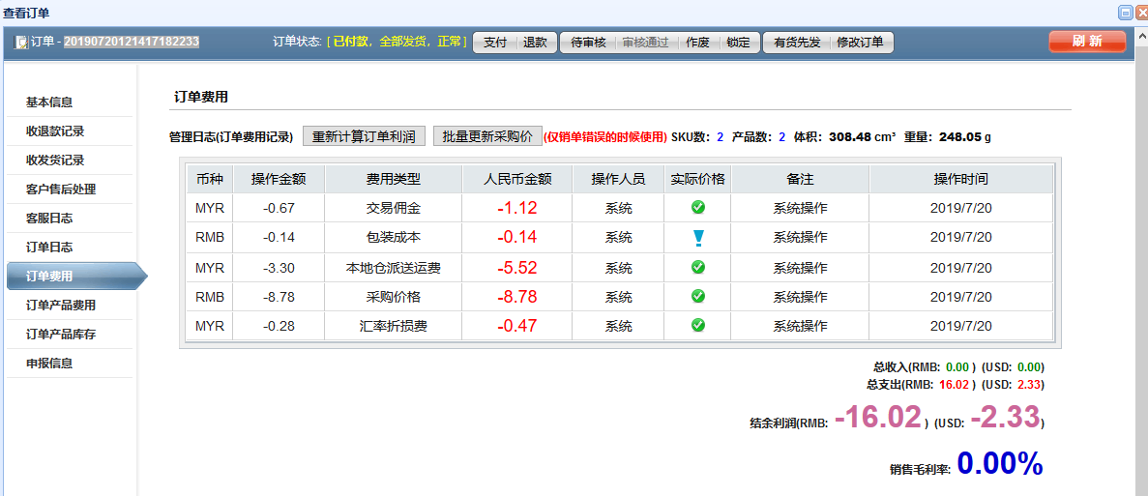Click the 本地仓派送运费 cell
The width and height of the screenshot is (1148, 496).
tap(394, 268)
